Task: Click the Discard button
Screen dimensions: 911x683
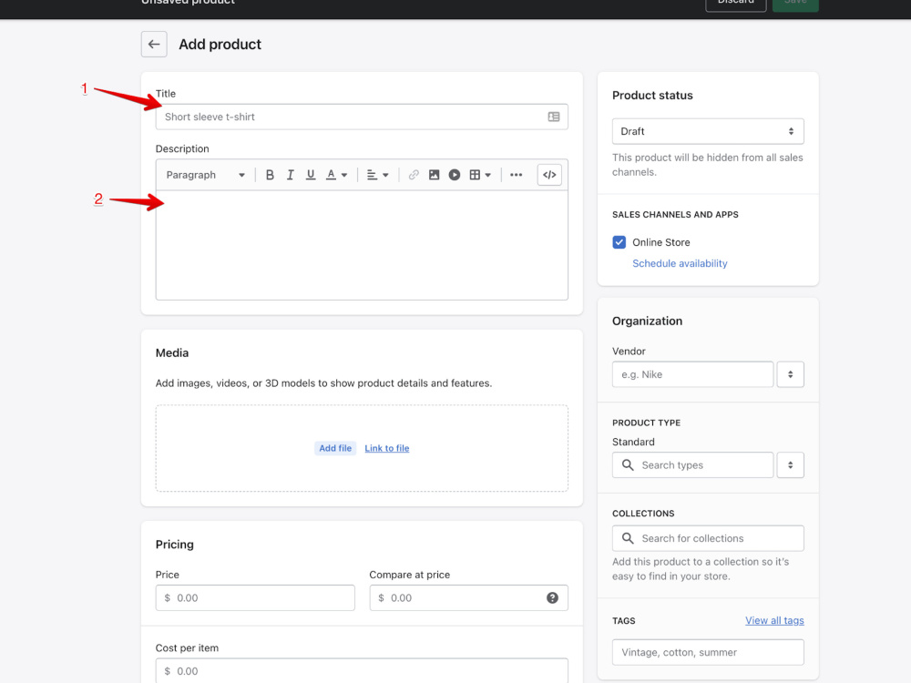Action: 735,4
